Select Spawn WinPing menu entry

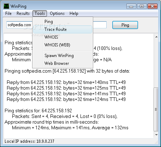tap(62, 56)
